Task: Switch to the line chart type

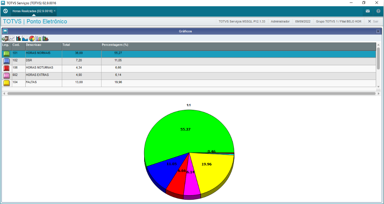Action: click(11, 39)
